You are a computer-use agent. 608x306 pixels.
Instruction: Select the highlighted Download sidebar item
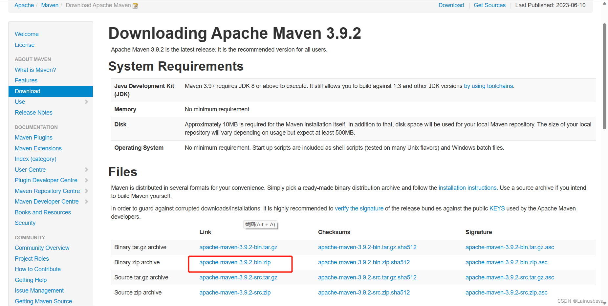click(x=51, y=91)
